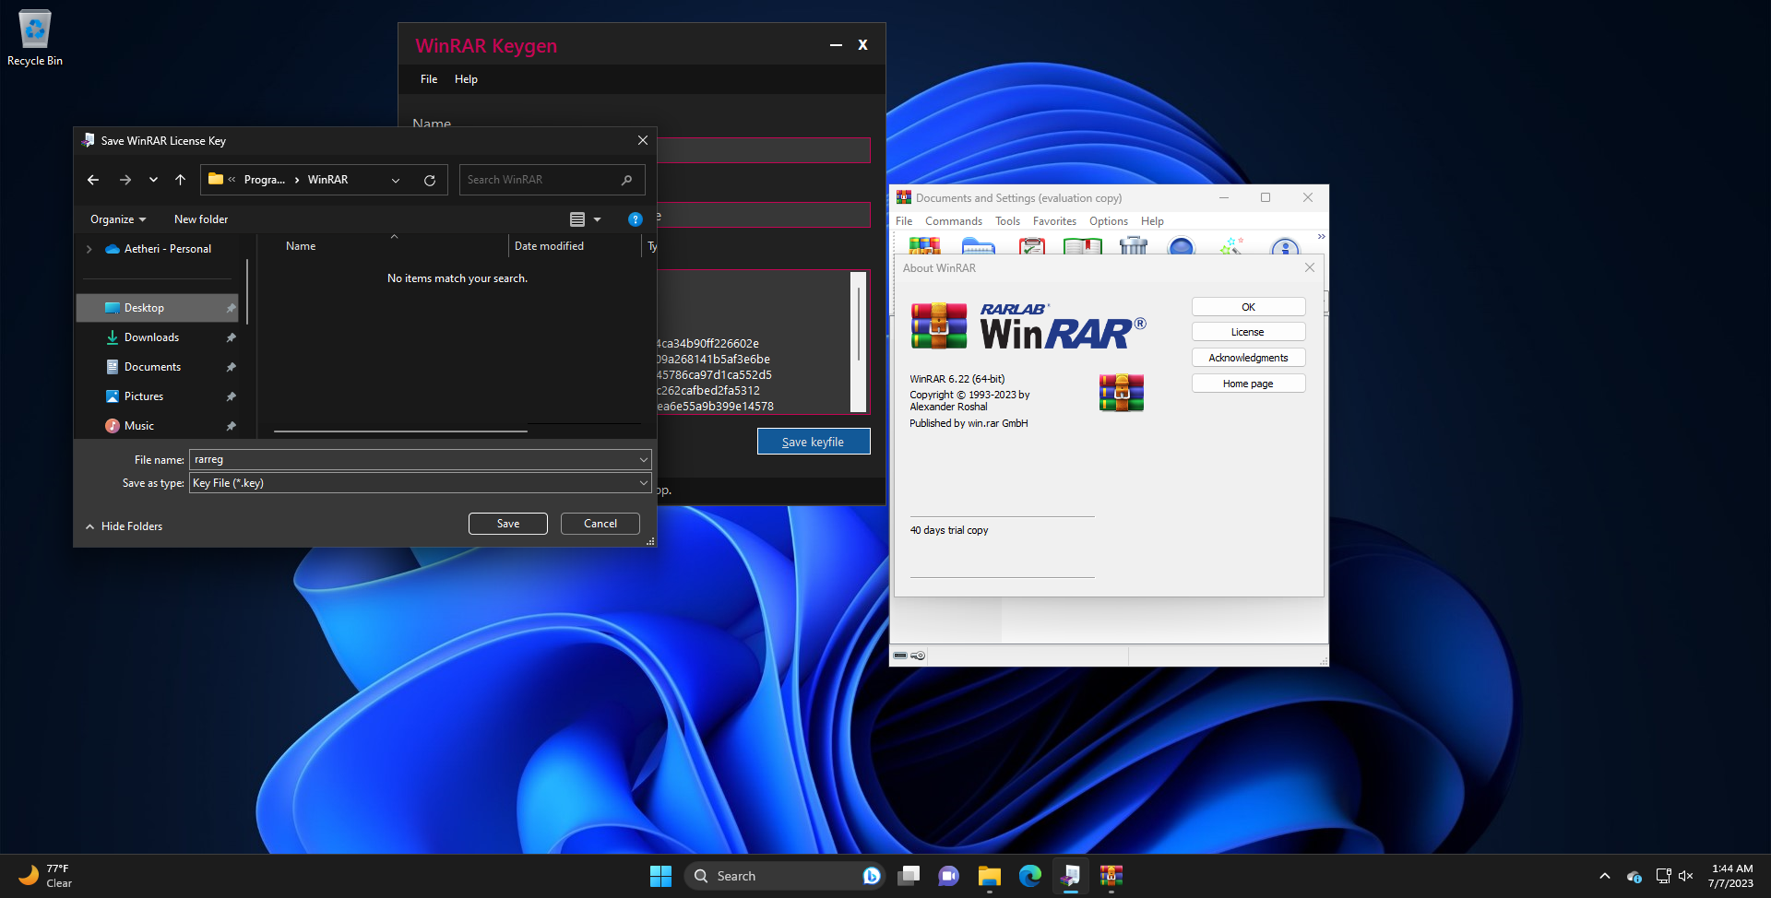Open the Tools menu in WinRAR
1771x898 pixels.
(1007, 221)
